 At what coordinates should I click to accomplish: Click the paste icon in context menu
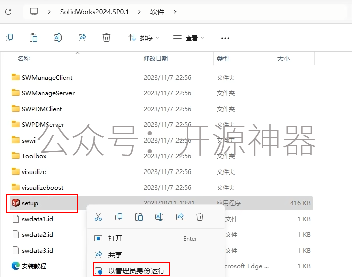139,217
